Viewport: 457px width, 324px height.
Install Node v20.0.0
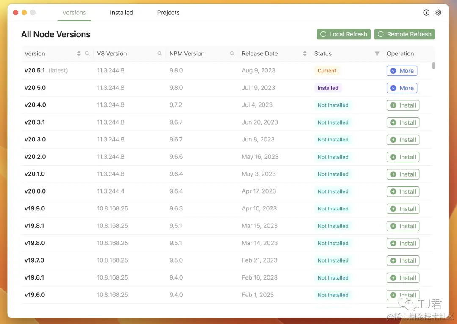403,191
